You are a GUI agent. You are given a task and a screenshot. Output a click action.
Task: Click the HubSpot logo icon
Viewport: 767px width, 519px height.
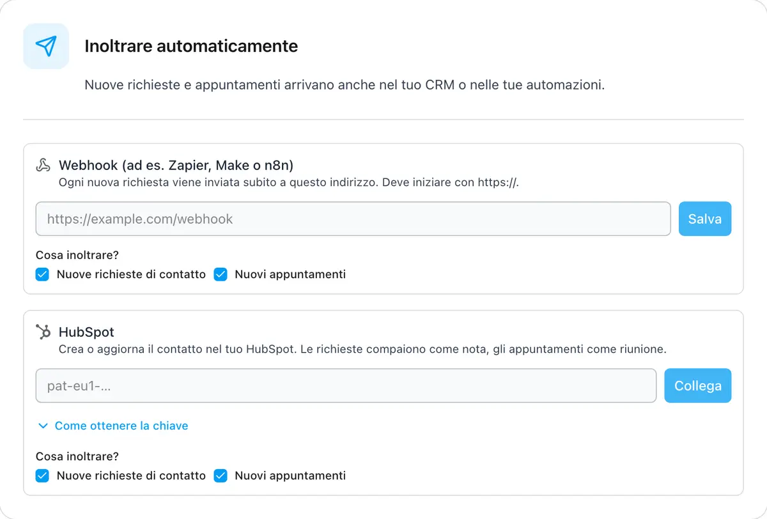pos(43,332)
